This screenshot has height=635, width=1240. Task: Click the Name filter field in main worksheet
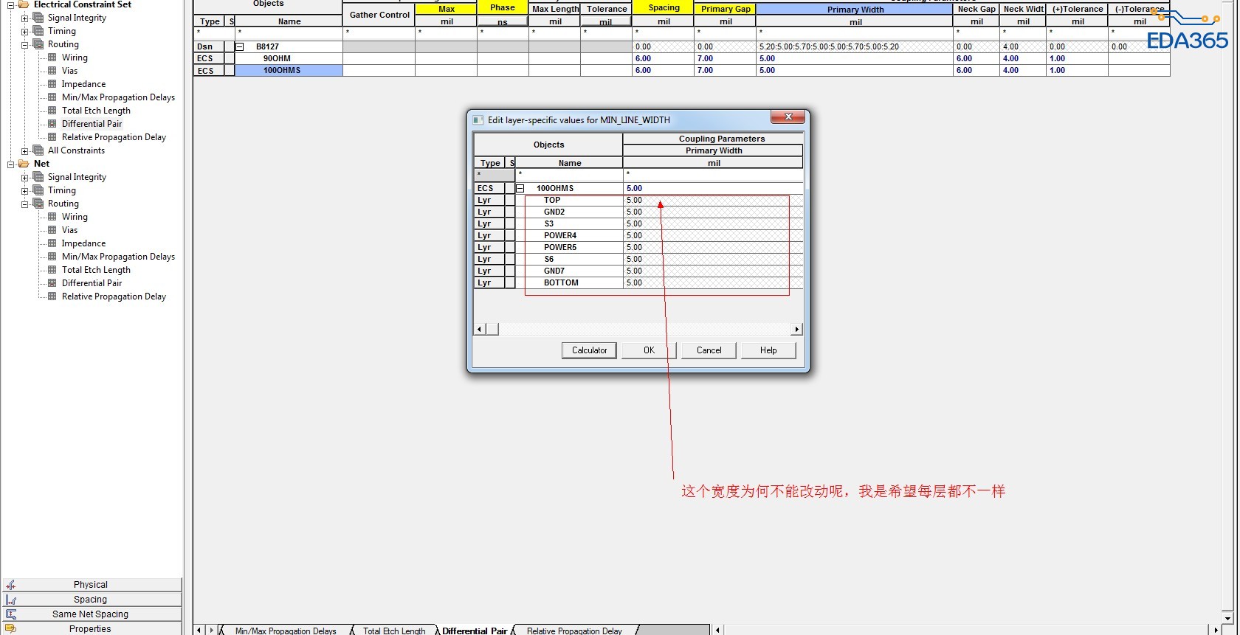tap(289, 33)
